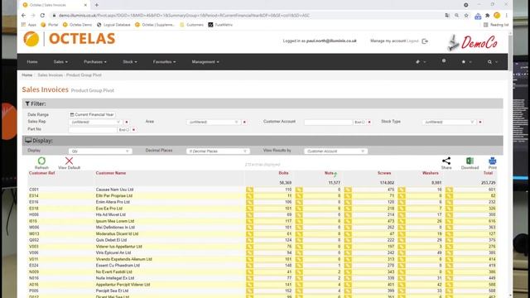This screenshot has width=530, height=298.
Task: Open the Sales menu
Action: (60, 62)
